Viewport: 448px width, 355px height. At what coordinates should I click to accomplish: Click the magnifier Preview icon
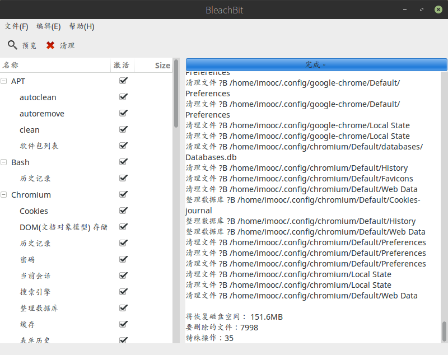pyautogui.click(x=12, y=45)
